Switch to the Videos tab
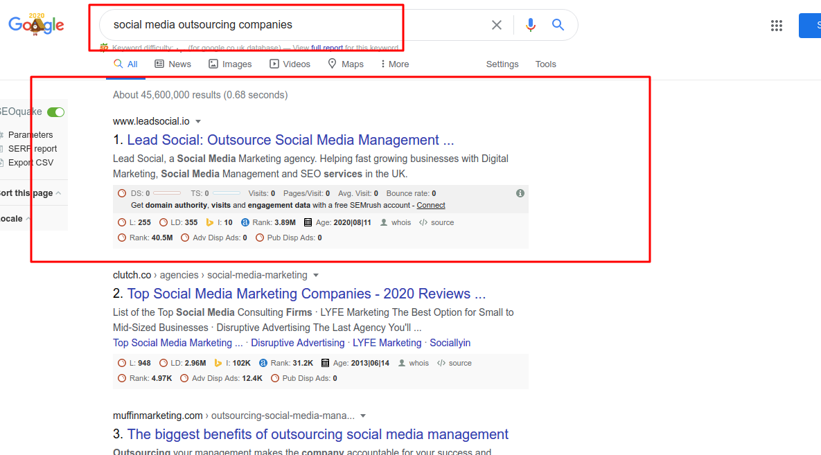Screen dimensions: 821x455 290,64
